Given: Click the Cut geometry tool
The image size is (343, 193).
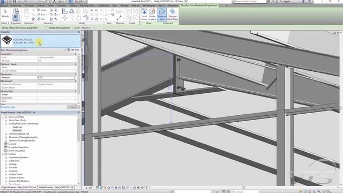Looking at the screenshot, I should [42, 14].
